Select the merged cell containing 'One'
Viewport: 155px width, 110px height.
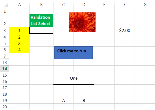(x=74, y=78)
